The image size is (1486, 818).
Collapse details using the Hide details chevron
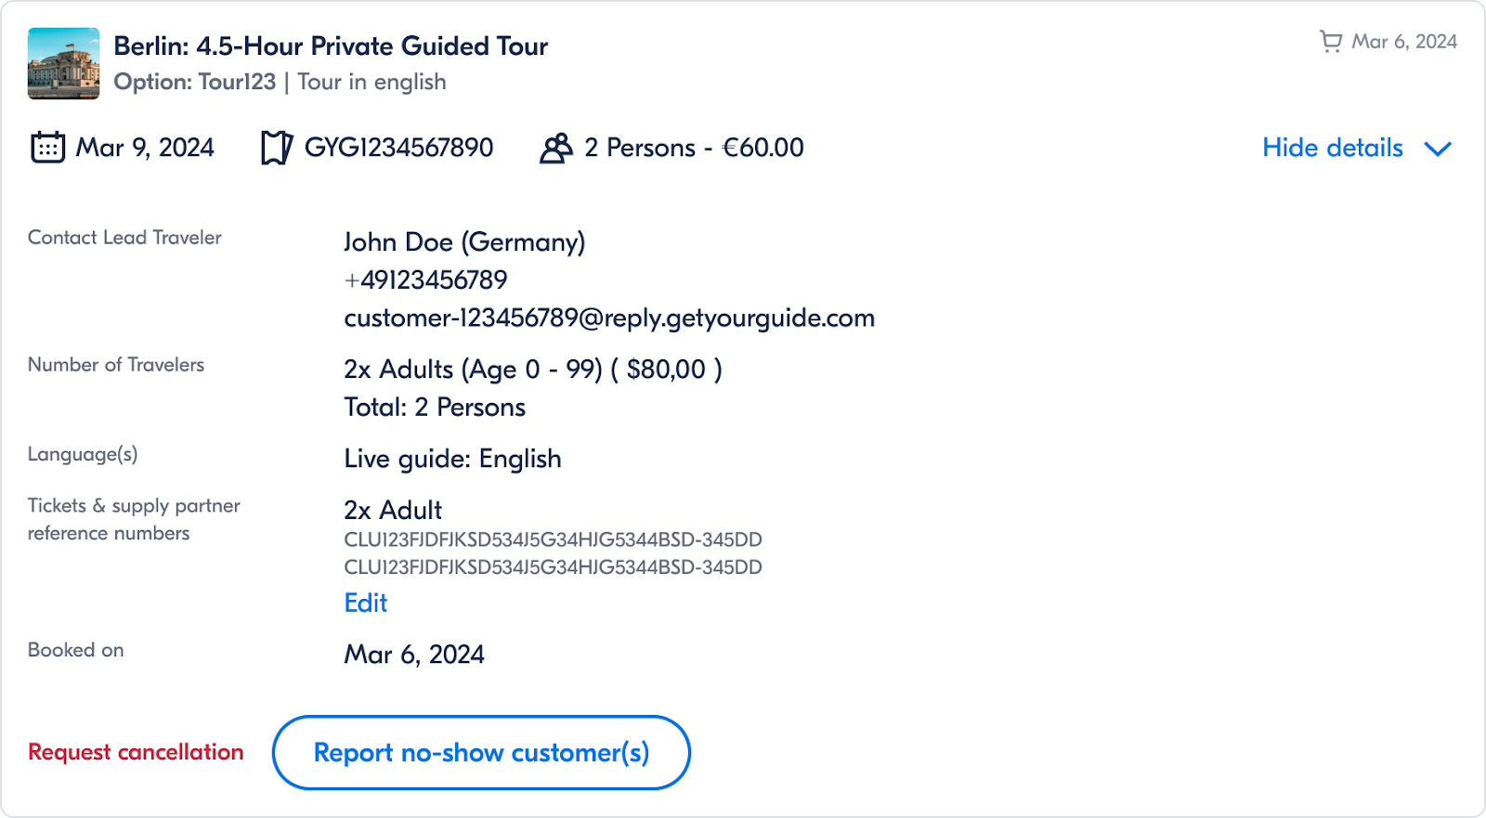pos(1438,149)
